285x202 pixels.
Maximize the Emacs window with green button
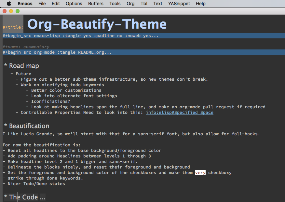click(18, 11)
